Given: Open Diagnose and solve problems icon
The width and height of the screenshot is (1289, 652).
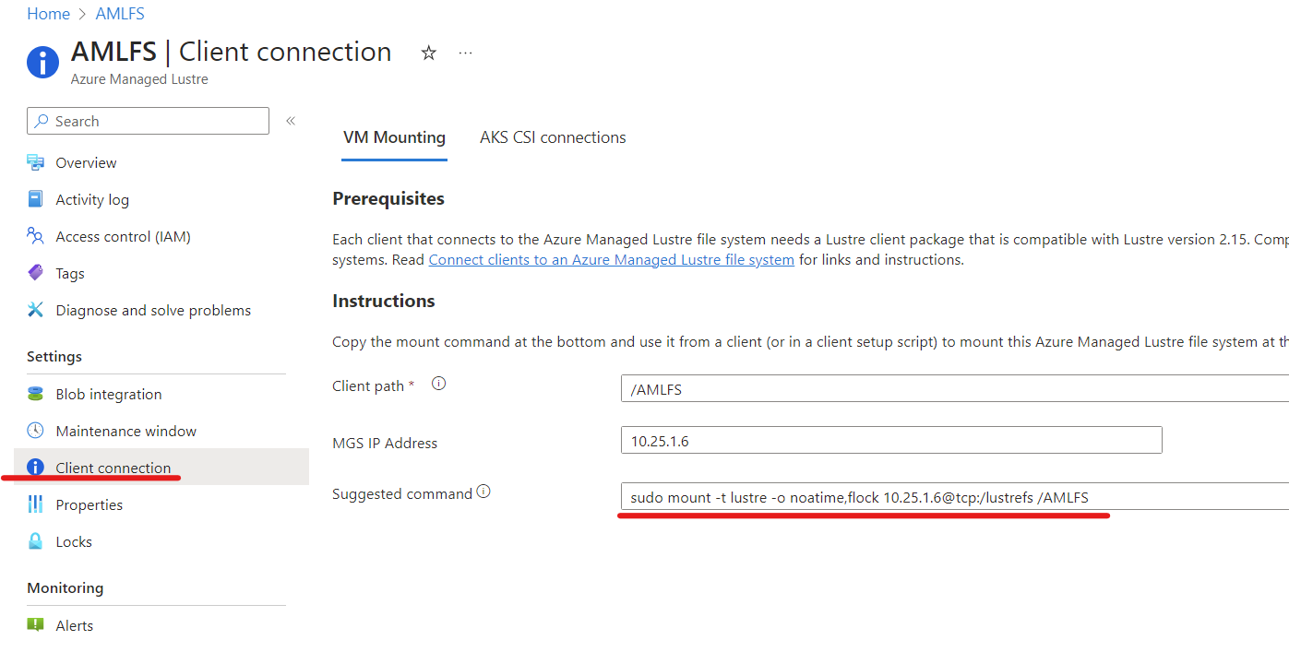Looking at the screenshot, I should 36,310.
